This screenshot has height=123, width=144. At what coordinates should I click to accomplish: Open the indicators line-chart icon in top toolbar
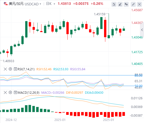tap(114, 4)
